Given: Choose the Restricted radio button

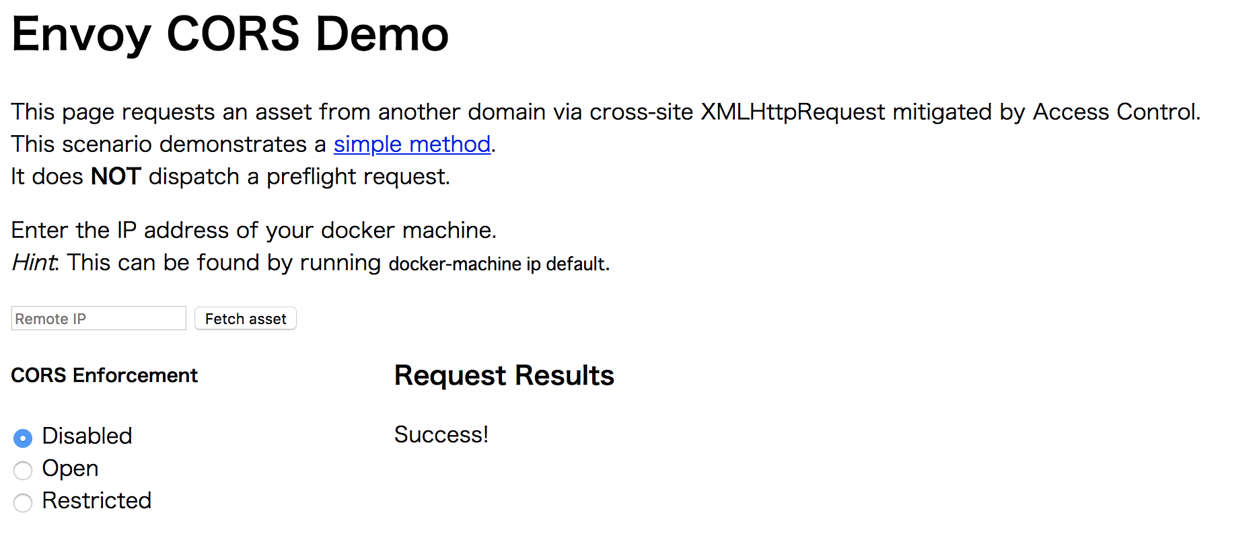Looking at the screenshot, I should (23, 503).
